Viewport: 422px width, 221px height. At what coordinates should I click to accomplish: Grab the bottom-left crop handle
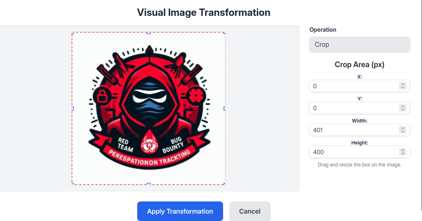73,184
